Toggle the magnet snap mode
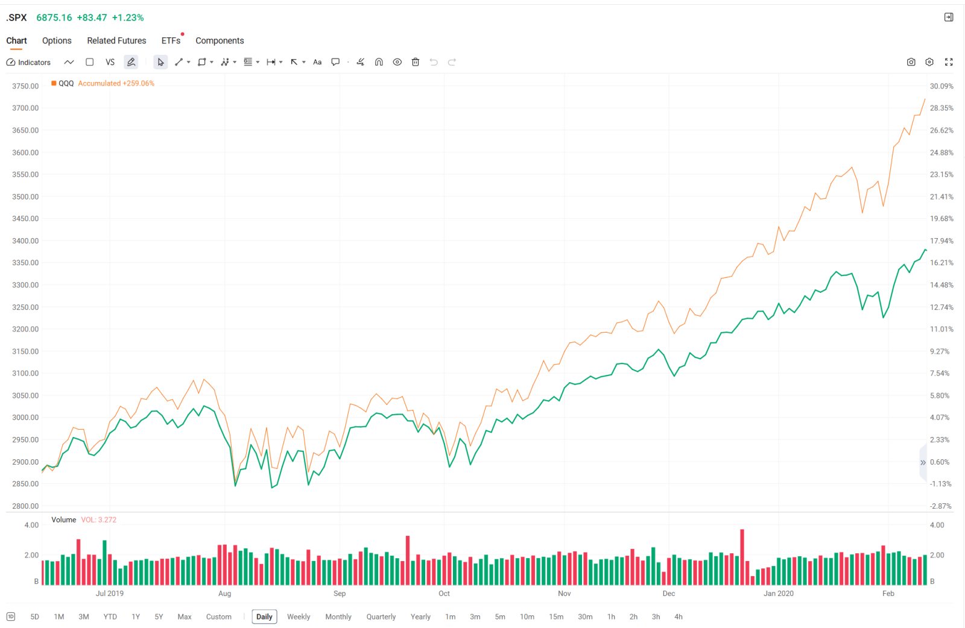 pos(379,62)
